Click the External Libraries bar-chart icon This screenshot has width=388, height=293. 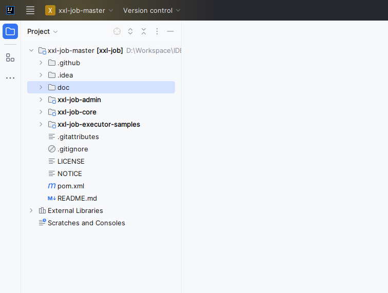[42, 210]
